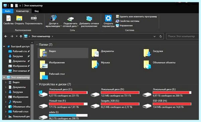Expand Музыка node in the tree

(6, 102)
